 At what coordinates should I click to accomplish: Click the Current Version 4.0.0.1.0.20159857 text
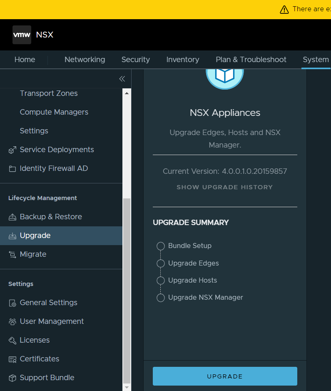(225, 171)
